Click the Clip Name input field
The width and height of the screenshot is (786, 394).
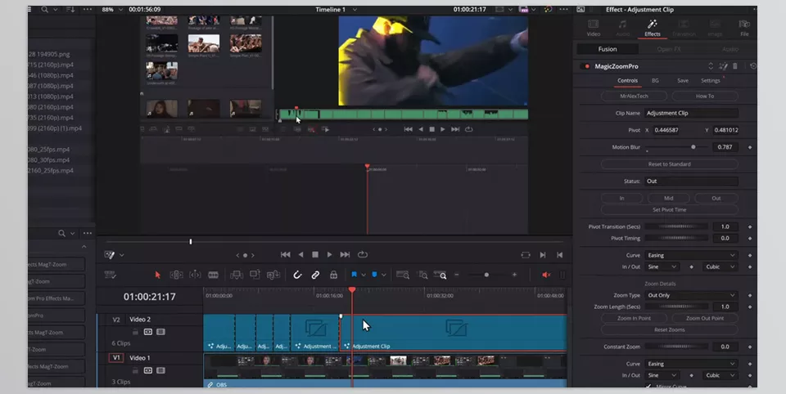point(691,113)
